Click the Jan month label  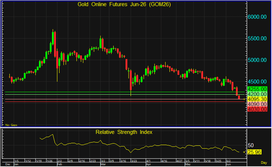(x=16, y=164)
